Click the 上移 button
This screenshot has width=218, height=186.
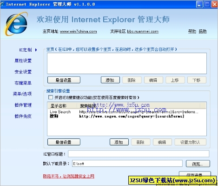coord(175,80)
